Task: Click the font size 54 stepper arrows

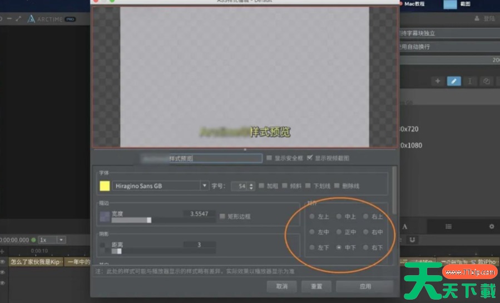Action: coord(251,186)
